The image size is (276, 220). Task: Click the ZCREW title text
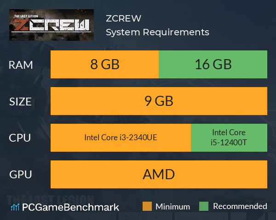pos(123,18)
